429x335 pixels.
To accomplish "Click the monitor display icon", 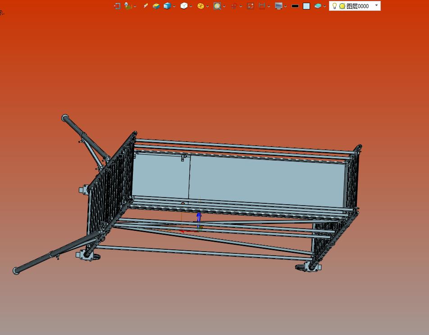I will point(279,6).
